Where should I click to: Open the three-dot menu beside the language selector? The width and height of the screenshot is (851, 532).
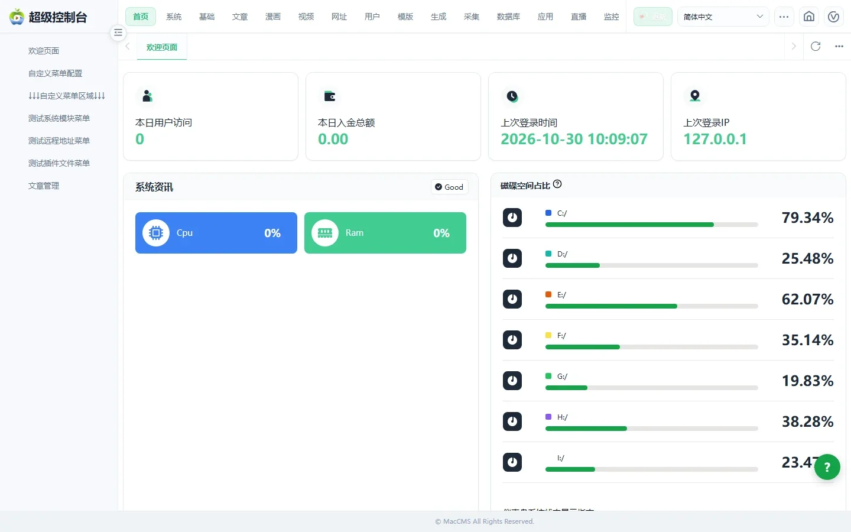coord(784,17)
